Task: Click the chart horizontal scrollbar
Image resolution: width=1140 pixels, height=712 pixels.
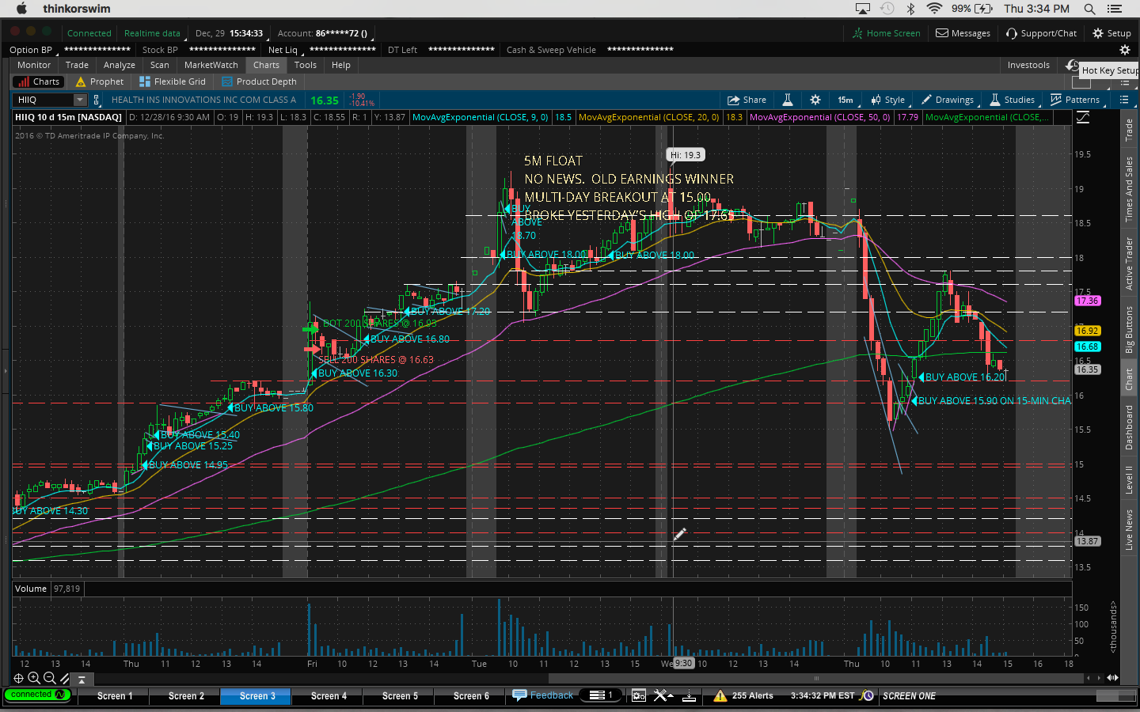Action: point(816,678)
